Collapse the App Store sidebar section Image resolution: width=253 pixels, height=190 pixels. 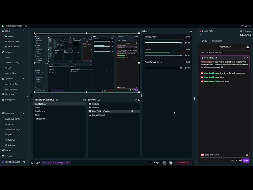coord(23,78)
